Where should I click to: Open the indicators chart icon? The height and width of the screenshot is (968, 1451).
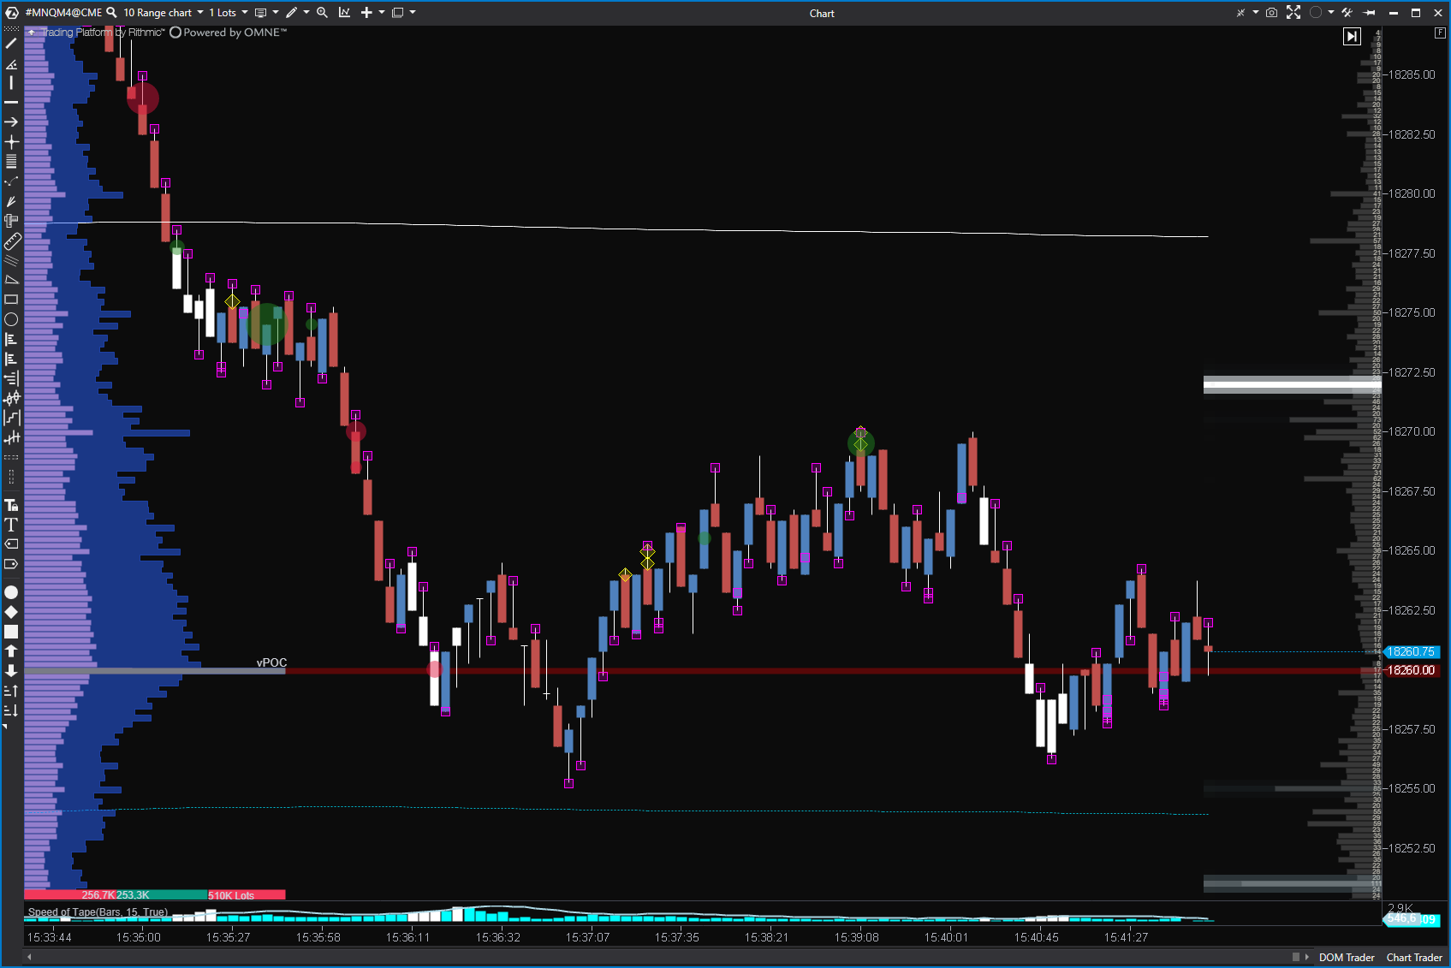pos(344,13)
